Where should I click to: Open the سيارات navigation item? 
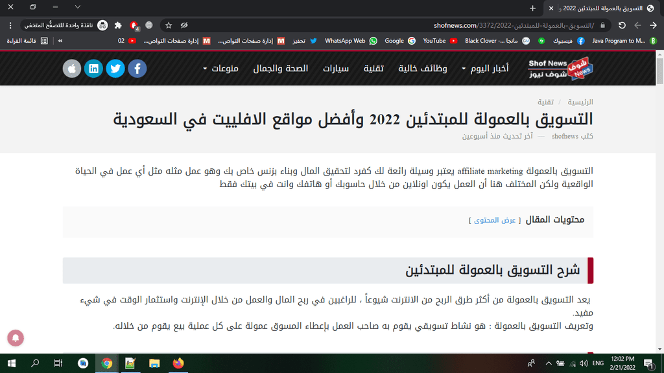[x=336, y=69]
